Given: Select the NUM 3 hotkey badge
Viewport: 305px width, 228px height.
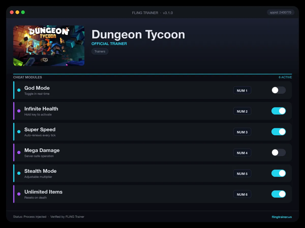Looking at the screenshot, I should tap(242, 132).
